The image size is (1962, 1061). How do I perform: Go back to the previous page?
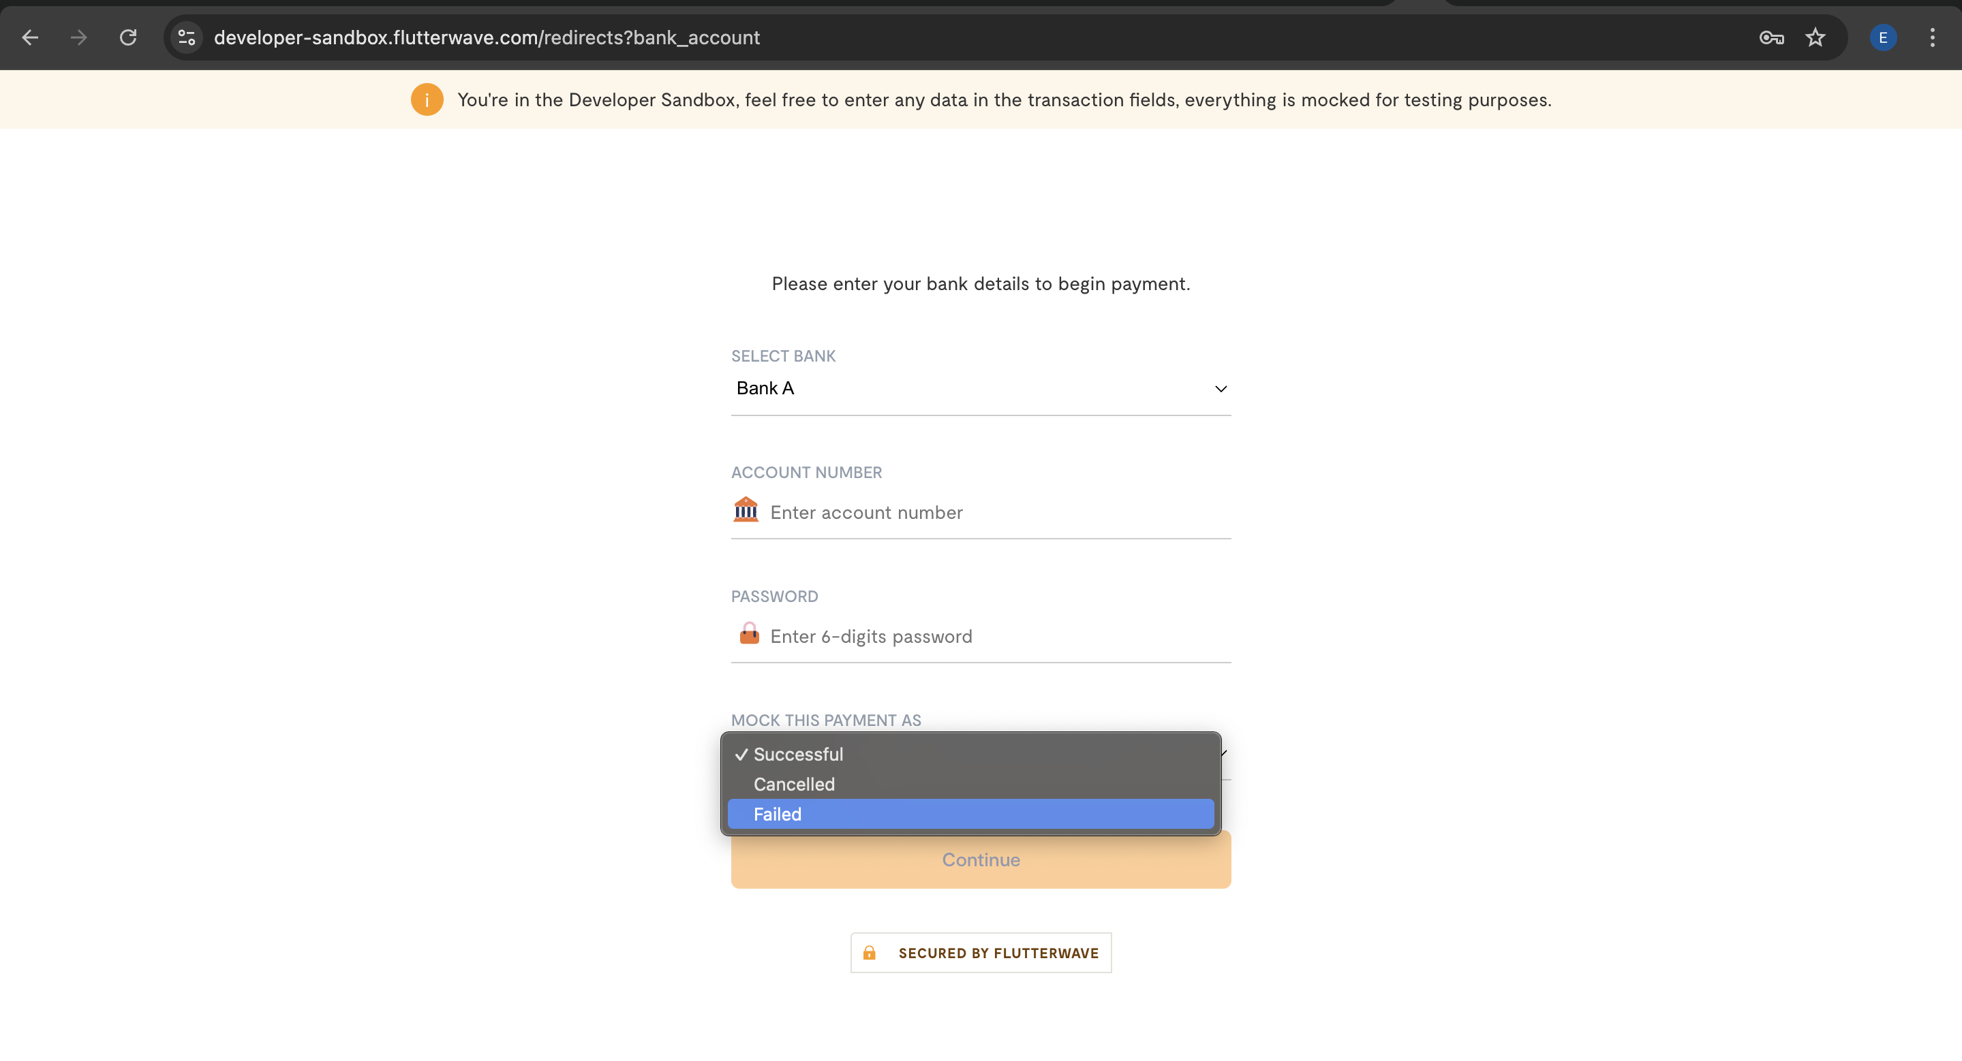coord(31,37)
